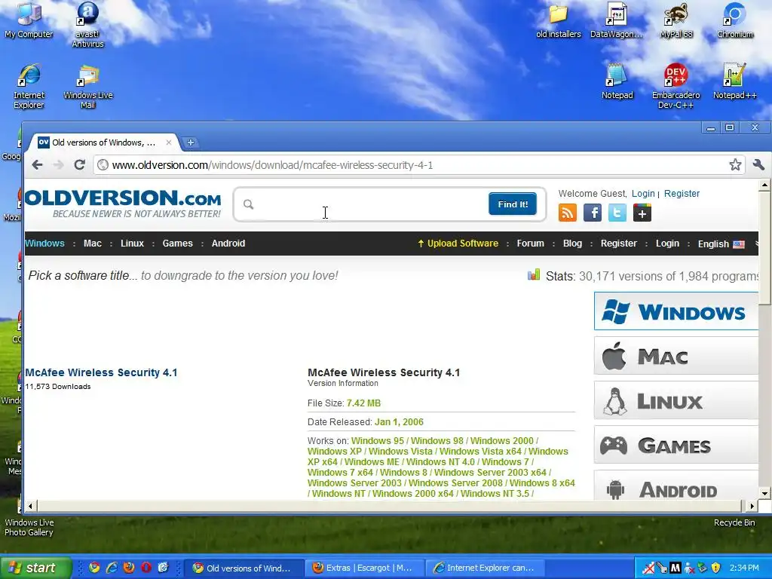Click Chrome quick launch icon in taskbar
The image size is (772, 579).
94,568
